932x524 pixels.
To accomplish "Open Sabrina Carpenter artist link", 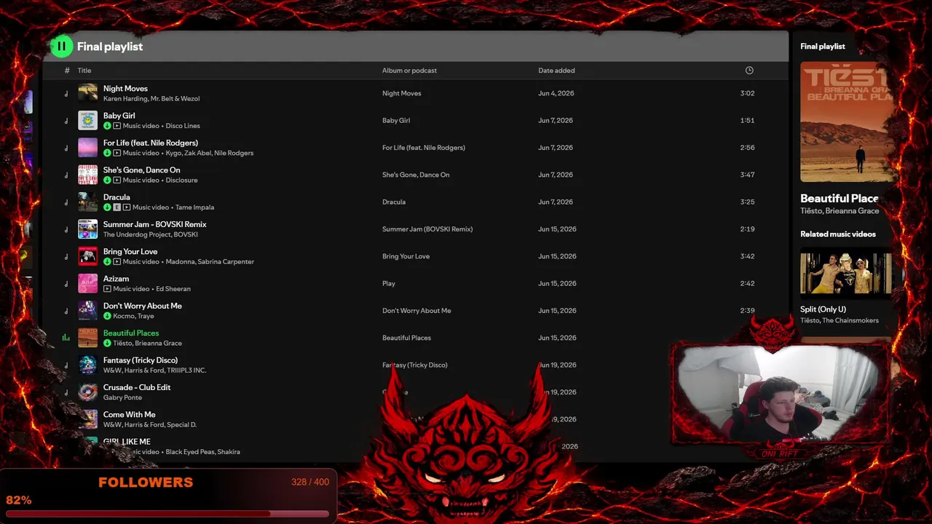I will (224, 262).
